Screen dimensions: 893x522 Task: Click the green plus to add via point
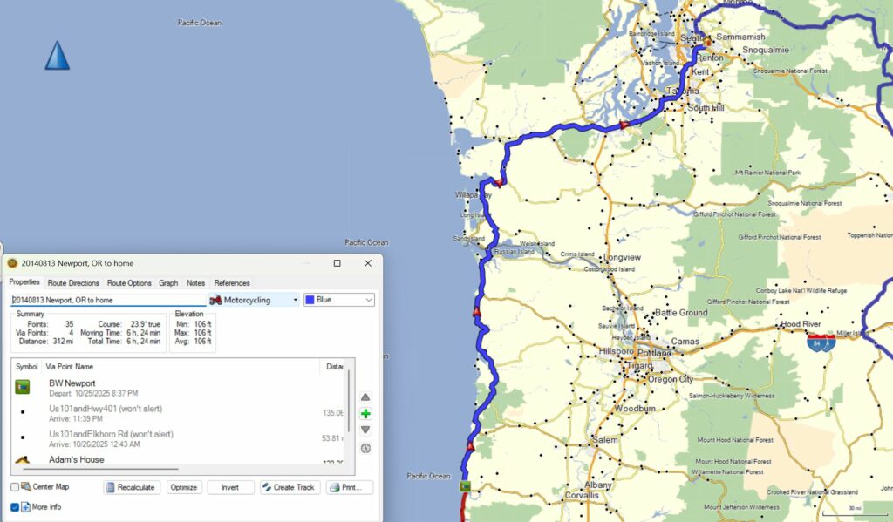click(365, 413)
